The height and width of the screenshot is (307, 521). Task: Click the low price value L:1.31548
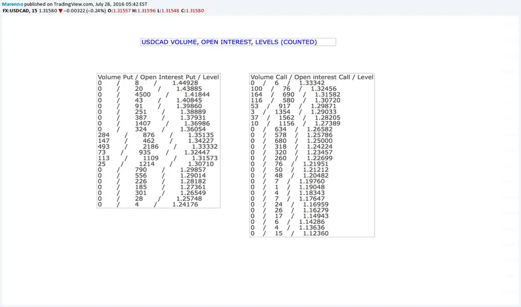[x=168, y=11]
